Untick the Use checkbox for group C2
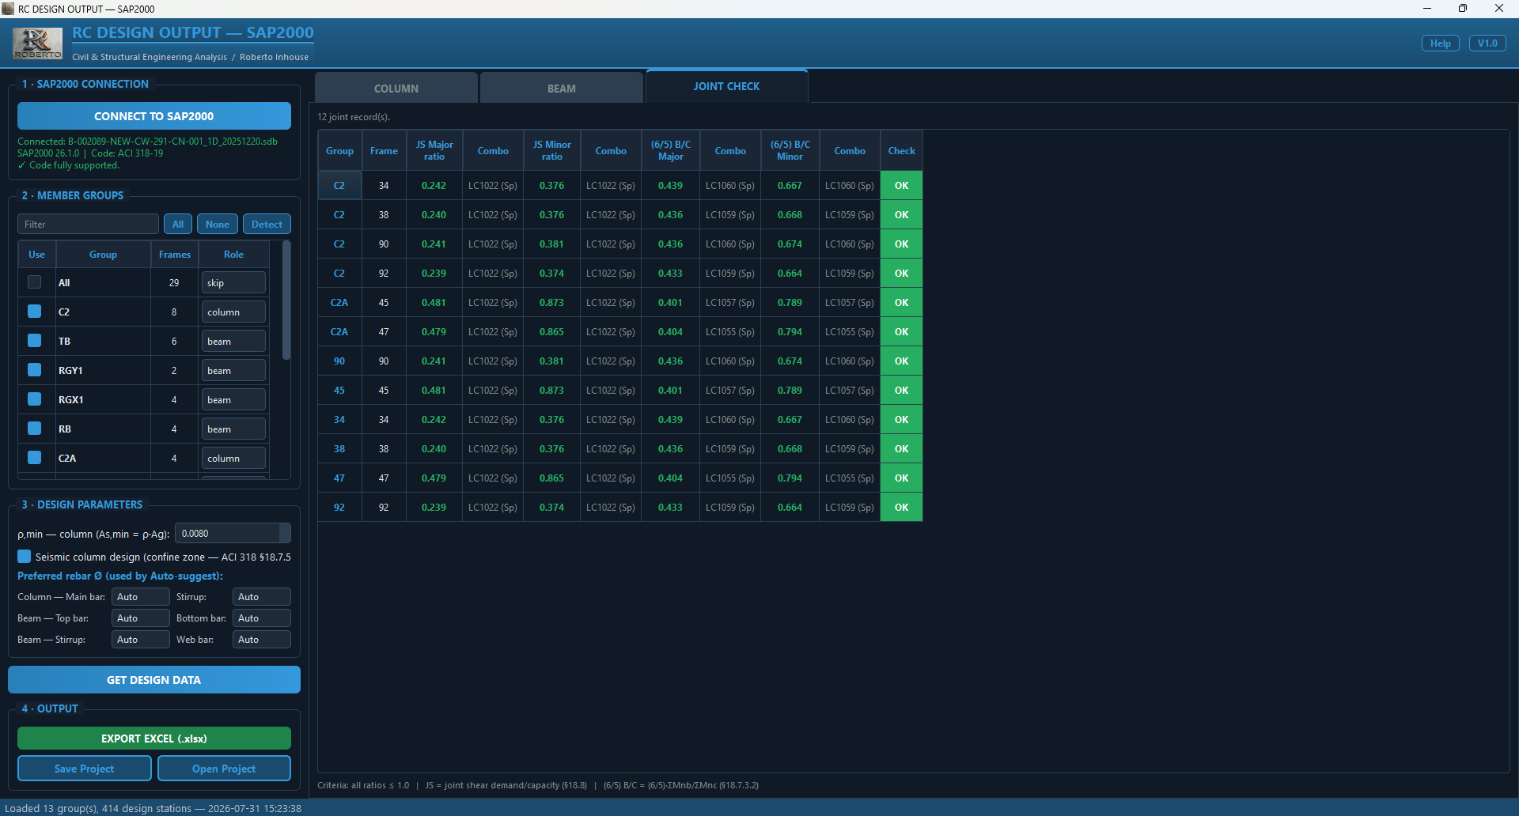1519x816 pixels. (x=34, y=312)
